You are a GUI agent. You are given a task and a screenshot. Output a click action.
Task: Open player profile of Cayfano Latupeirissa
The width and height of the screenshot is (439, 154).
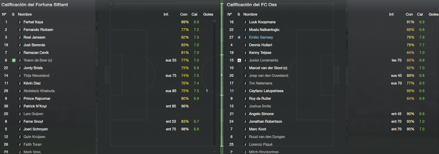click(266, 91)
